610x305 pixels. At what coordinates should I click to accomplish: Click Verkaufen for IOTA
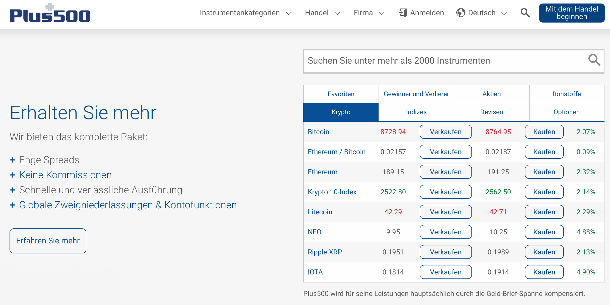[446, 272]
